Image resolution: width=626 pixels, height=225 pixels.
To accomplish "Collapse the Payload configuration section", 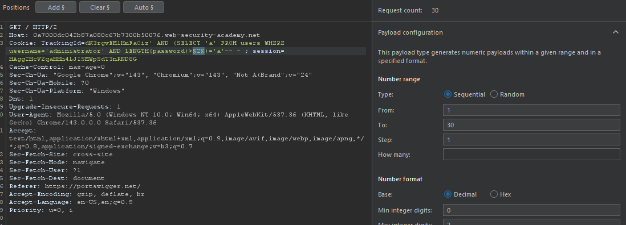I will [x=615, y=32].
